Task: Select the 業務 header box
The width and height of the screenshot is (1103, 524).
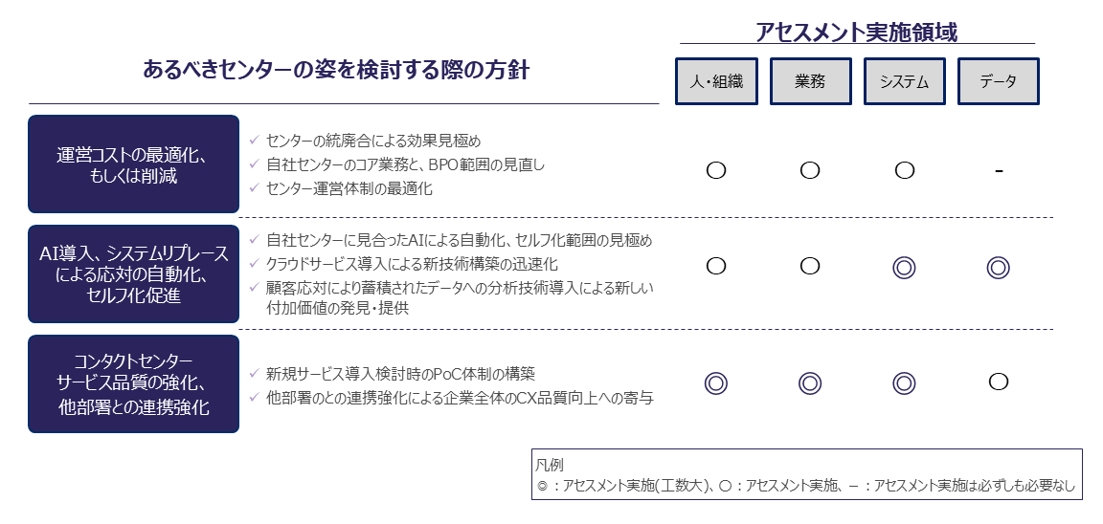Action: coord(809,82)
